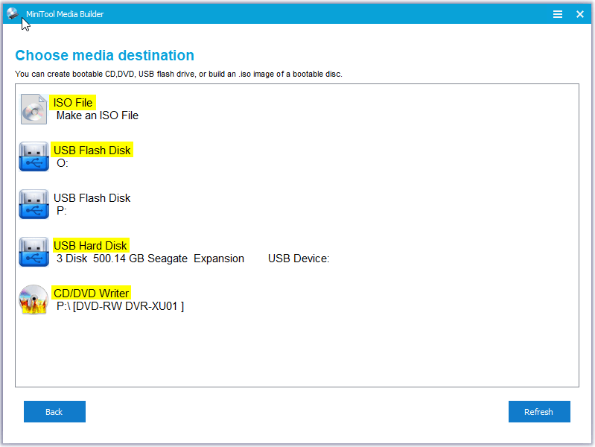Click the 'USB Device:' label
595x447 pixels.
click(x=299, y=259)
